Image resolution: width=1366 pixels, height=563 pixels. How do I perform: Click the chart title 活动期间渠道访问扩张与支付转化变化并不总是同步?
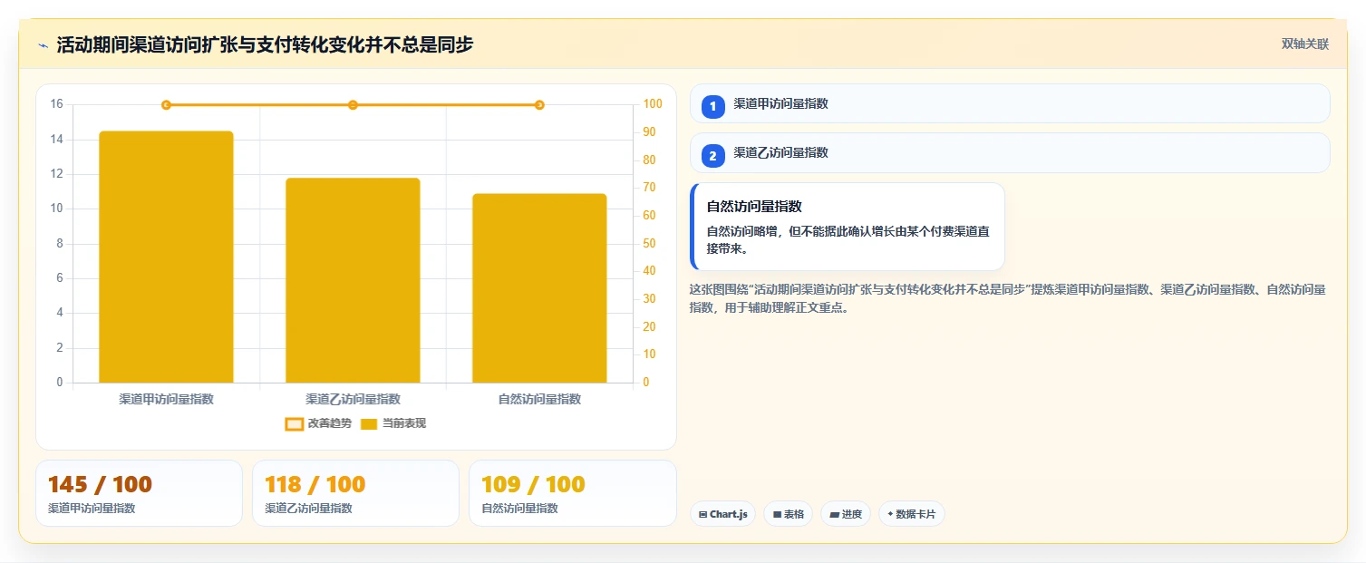[x=265, y=44]
